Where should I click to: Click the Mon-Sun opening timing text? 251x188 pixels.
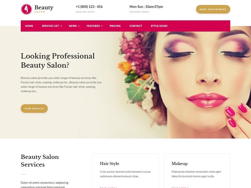(146, 7)
